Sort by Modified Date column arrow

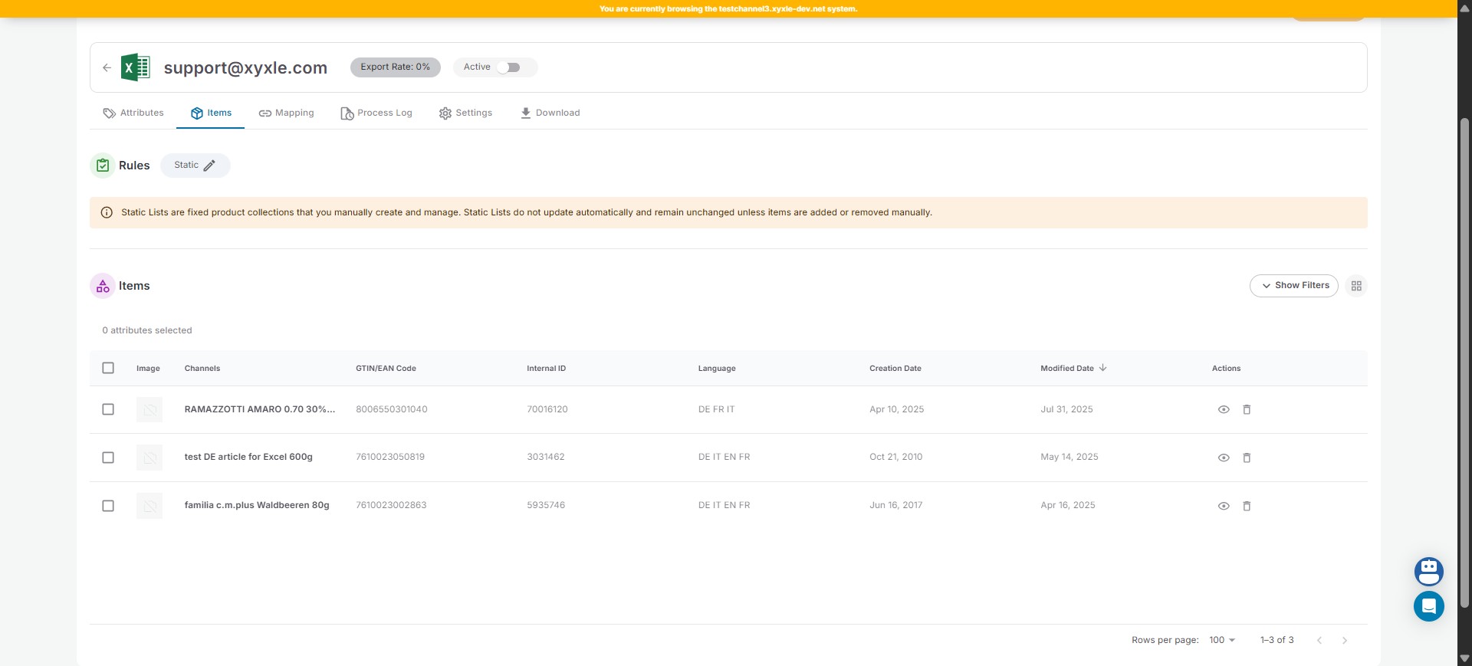click(1102, 368)
